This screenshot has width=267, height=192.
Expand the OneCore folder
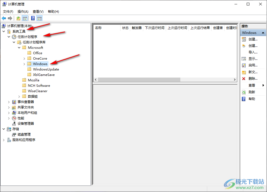24,59
